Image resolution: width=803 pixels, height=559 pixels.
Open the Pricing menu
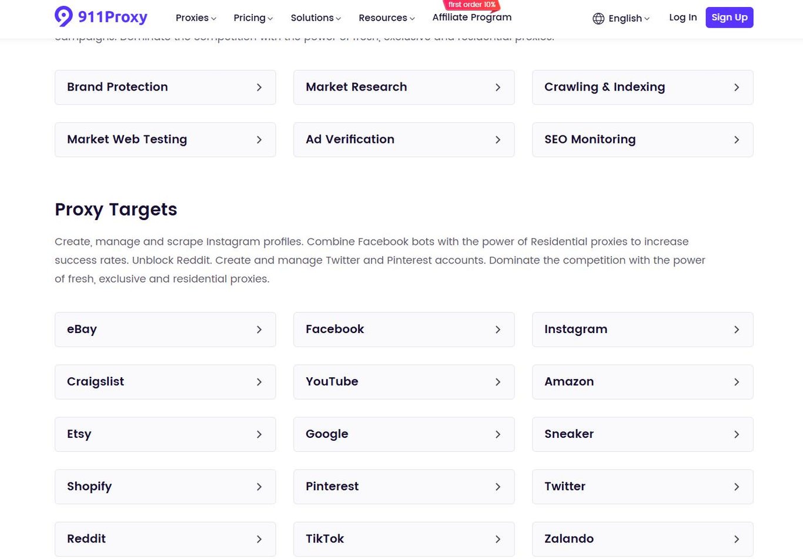pyautogui.click(x=253, y=18)
